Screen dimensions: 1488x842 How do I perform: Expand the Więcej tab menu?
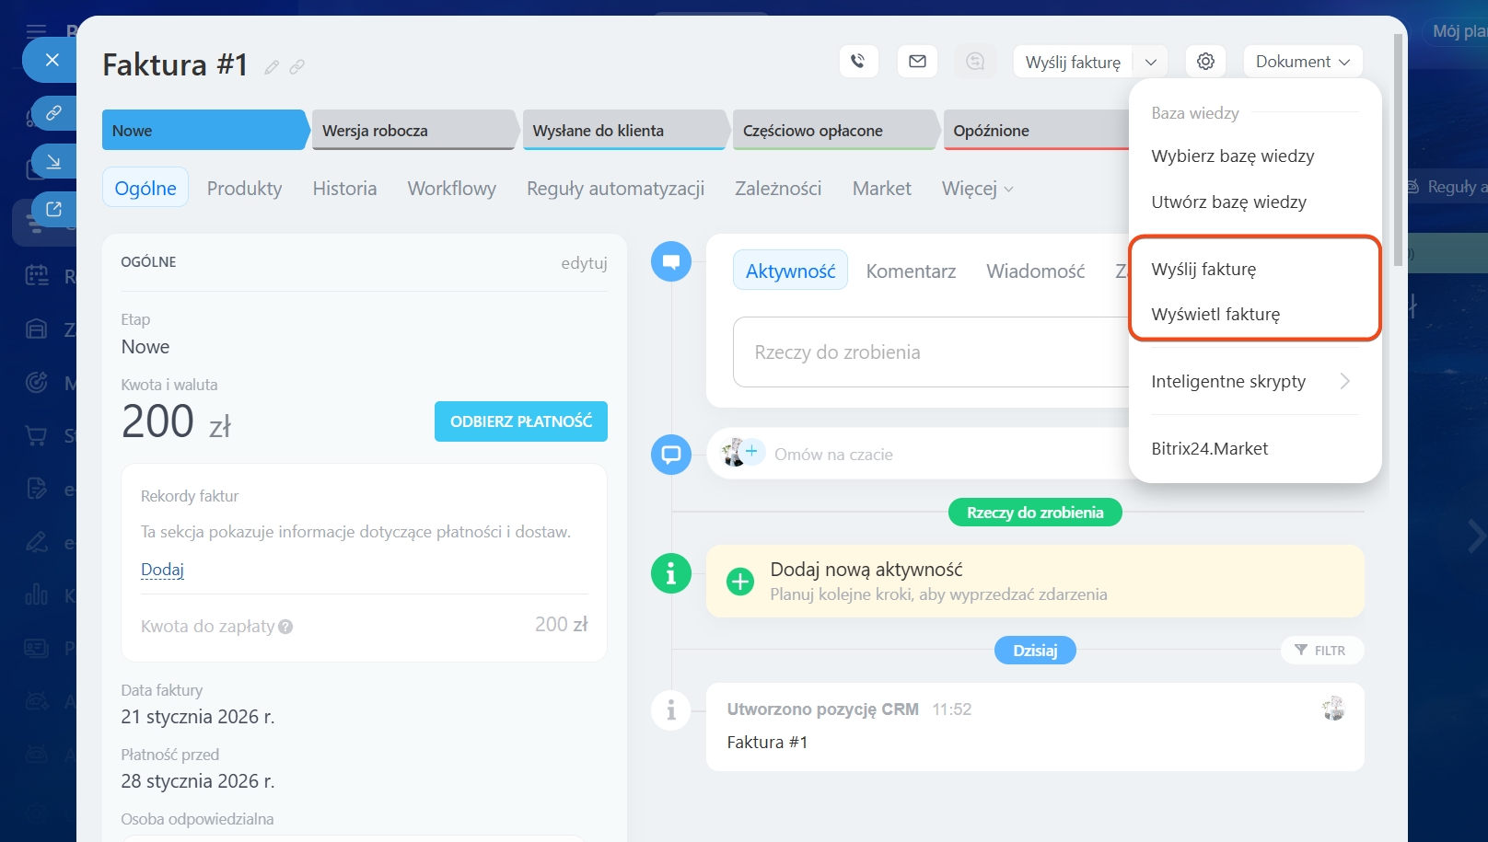pos(977,189)
